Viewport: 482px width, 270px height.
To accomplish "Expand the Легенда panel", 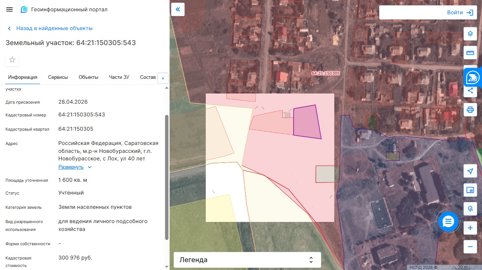I will coord(247,260).
